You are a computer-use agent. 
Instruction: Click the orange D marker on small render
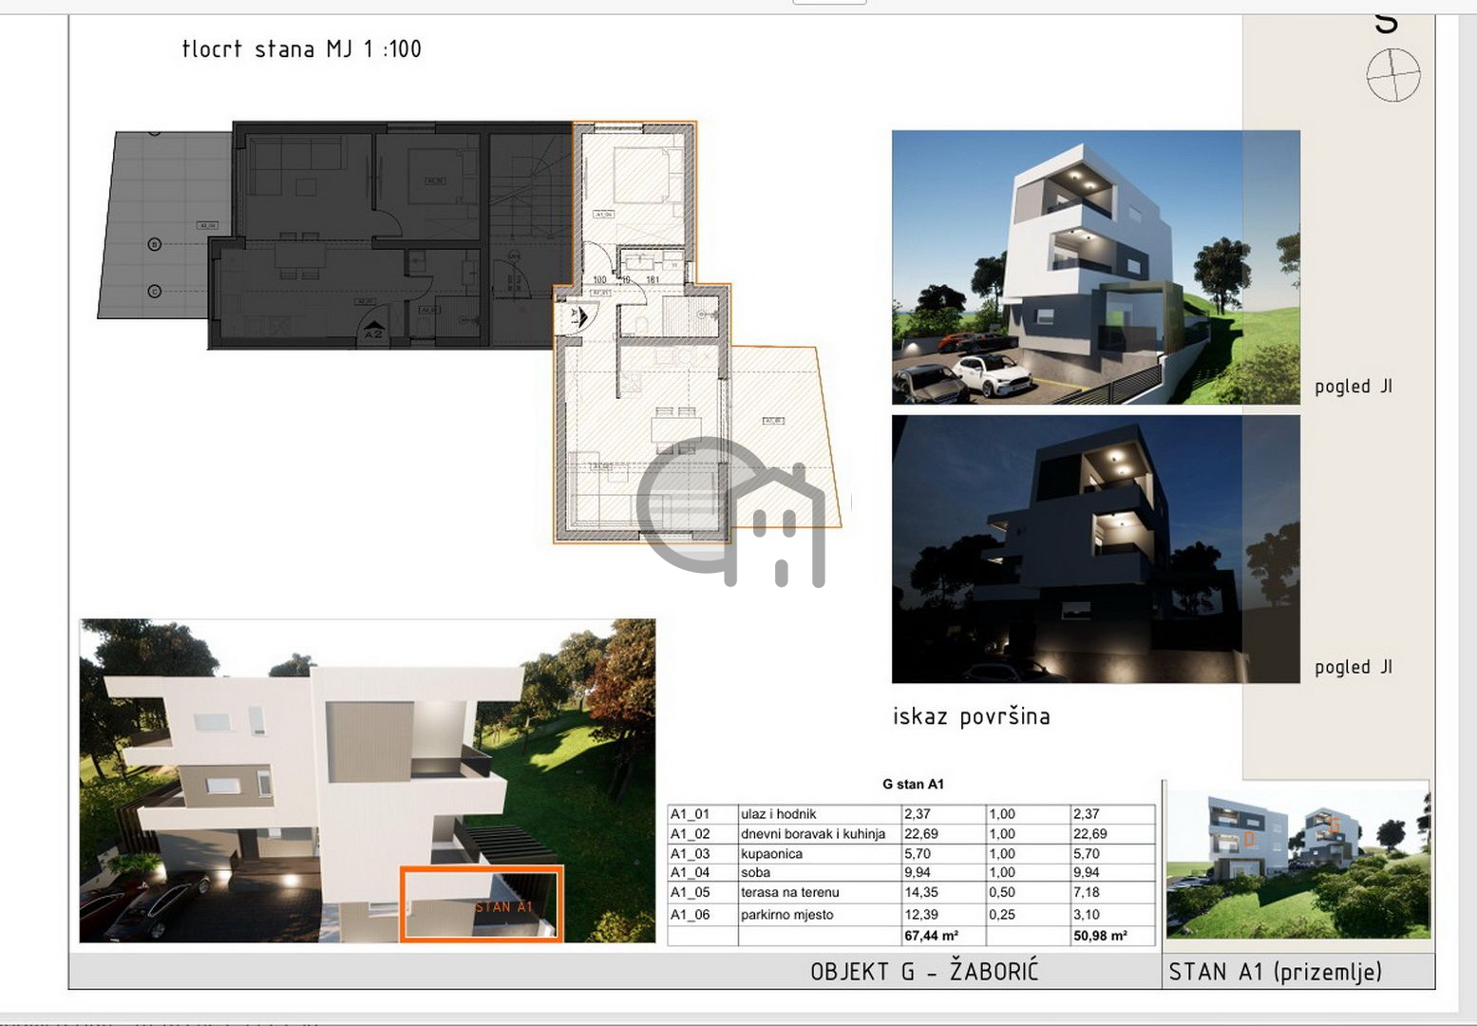[x=1249, y=840]
